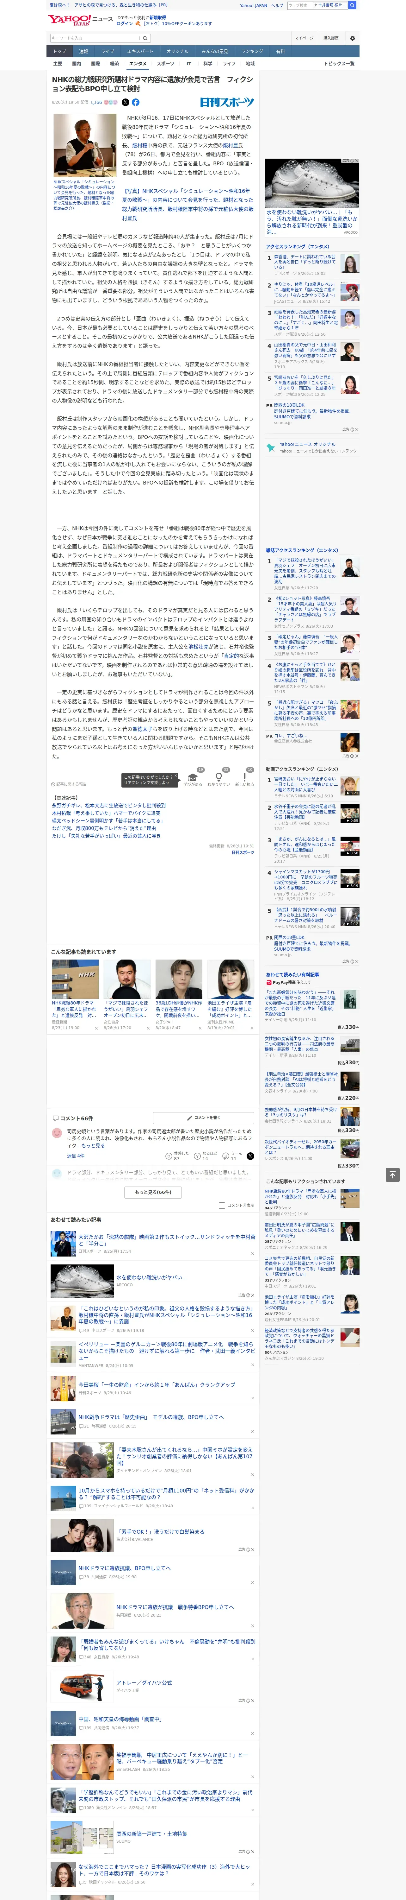
Task: Open video ranking item 宮崎あおい「じゃけが止まらない
Action: tap(305, 784)
